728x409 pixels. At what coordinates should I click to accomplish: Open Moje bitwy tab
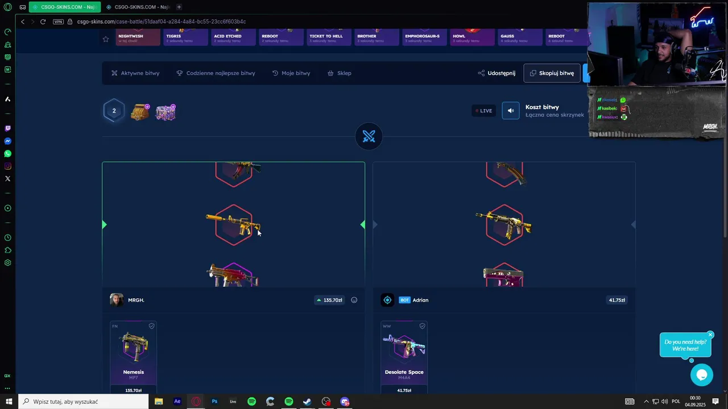click(291, 73)
